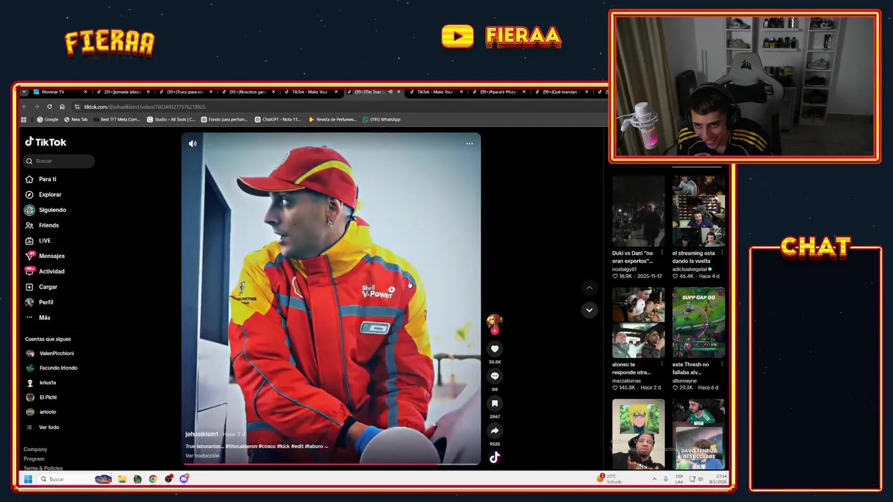The width and height of the screenshot is (893, 502).
Task: Open the spinning TikTok sound disc
Action: [495, 457]
